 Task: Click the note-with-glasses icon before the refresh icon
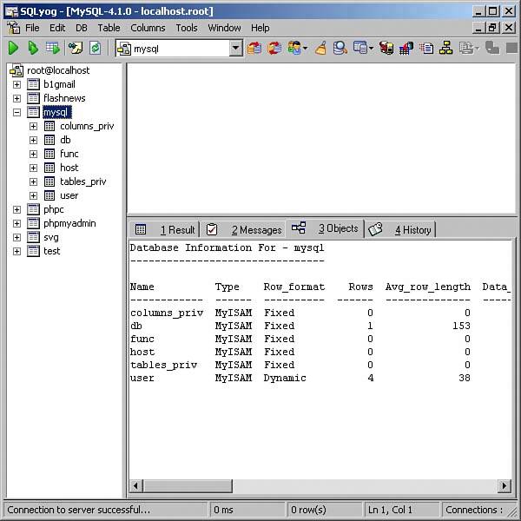pyautogui.click(x=75, y=49)
